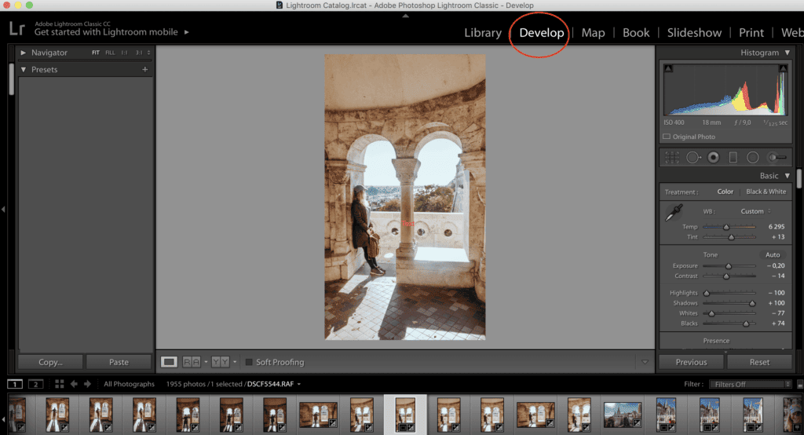804x435 pixels.
Task: Open the Slideshow module
Action: pyautogui.click(x=694, y=32)
